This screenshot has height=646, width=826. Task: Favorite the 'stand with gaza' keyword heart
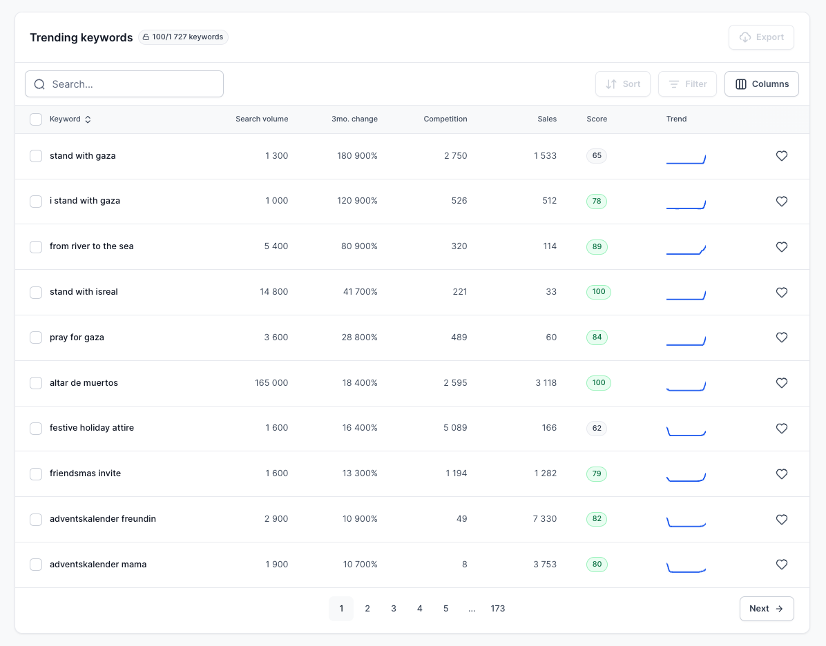click(x=781, y=156)
